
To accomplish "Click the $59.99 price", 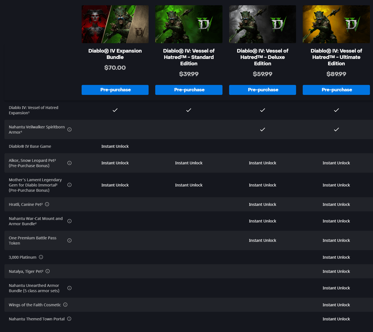I will (x=263, y=74).
